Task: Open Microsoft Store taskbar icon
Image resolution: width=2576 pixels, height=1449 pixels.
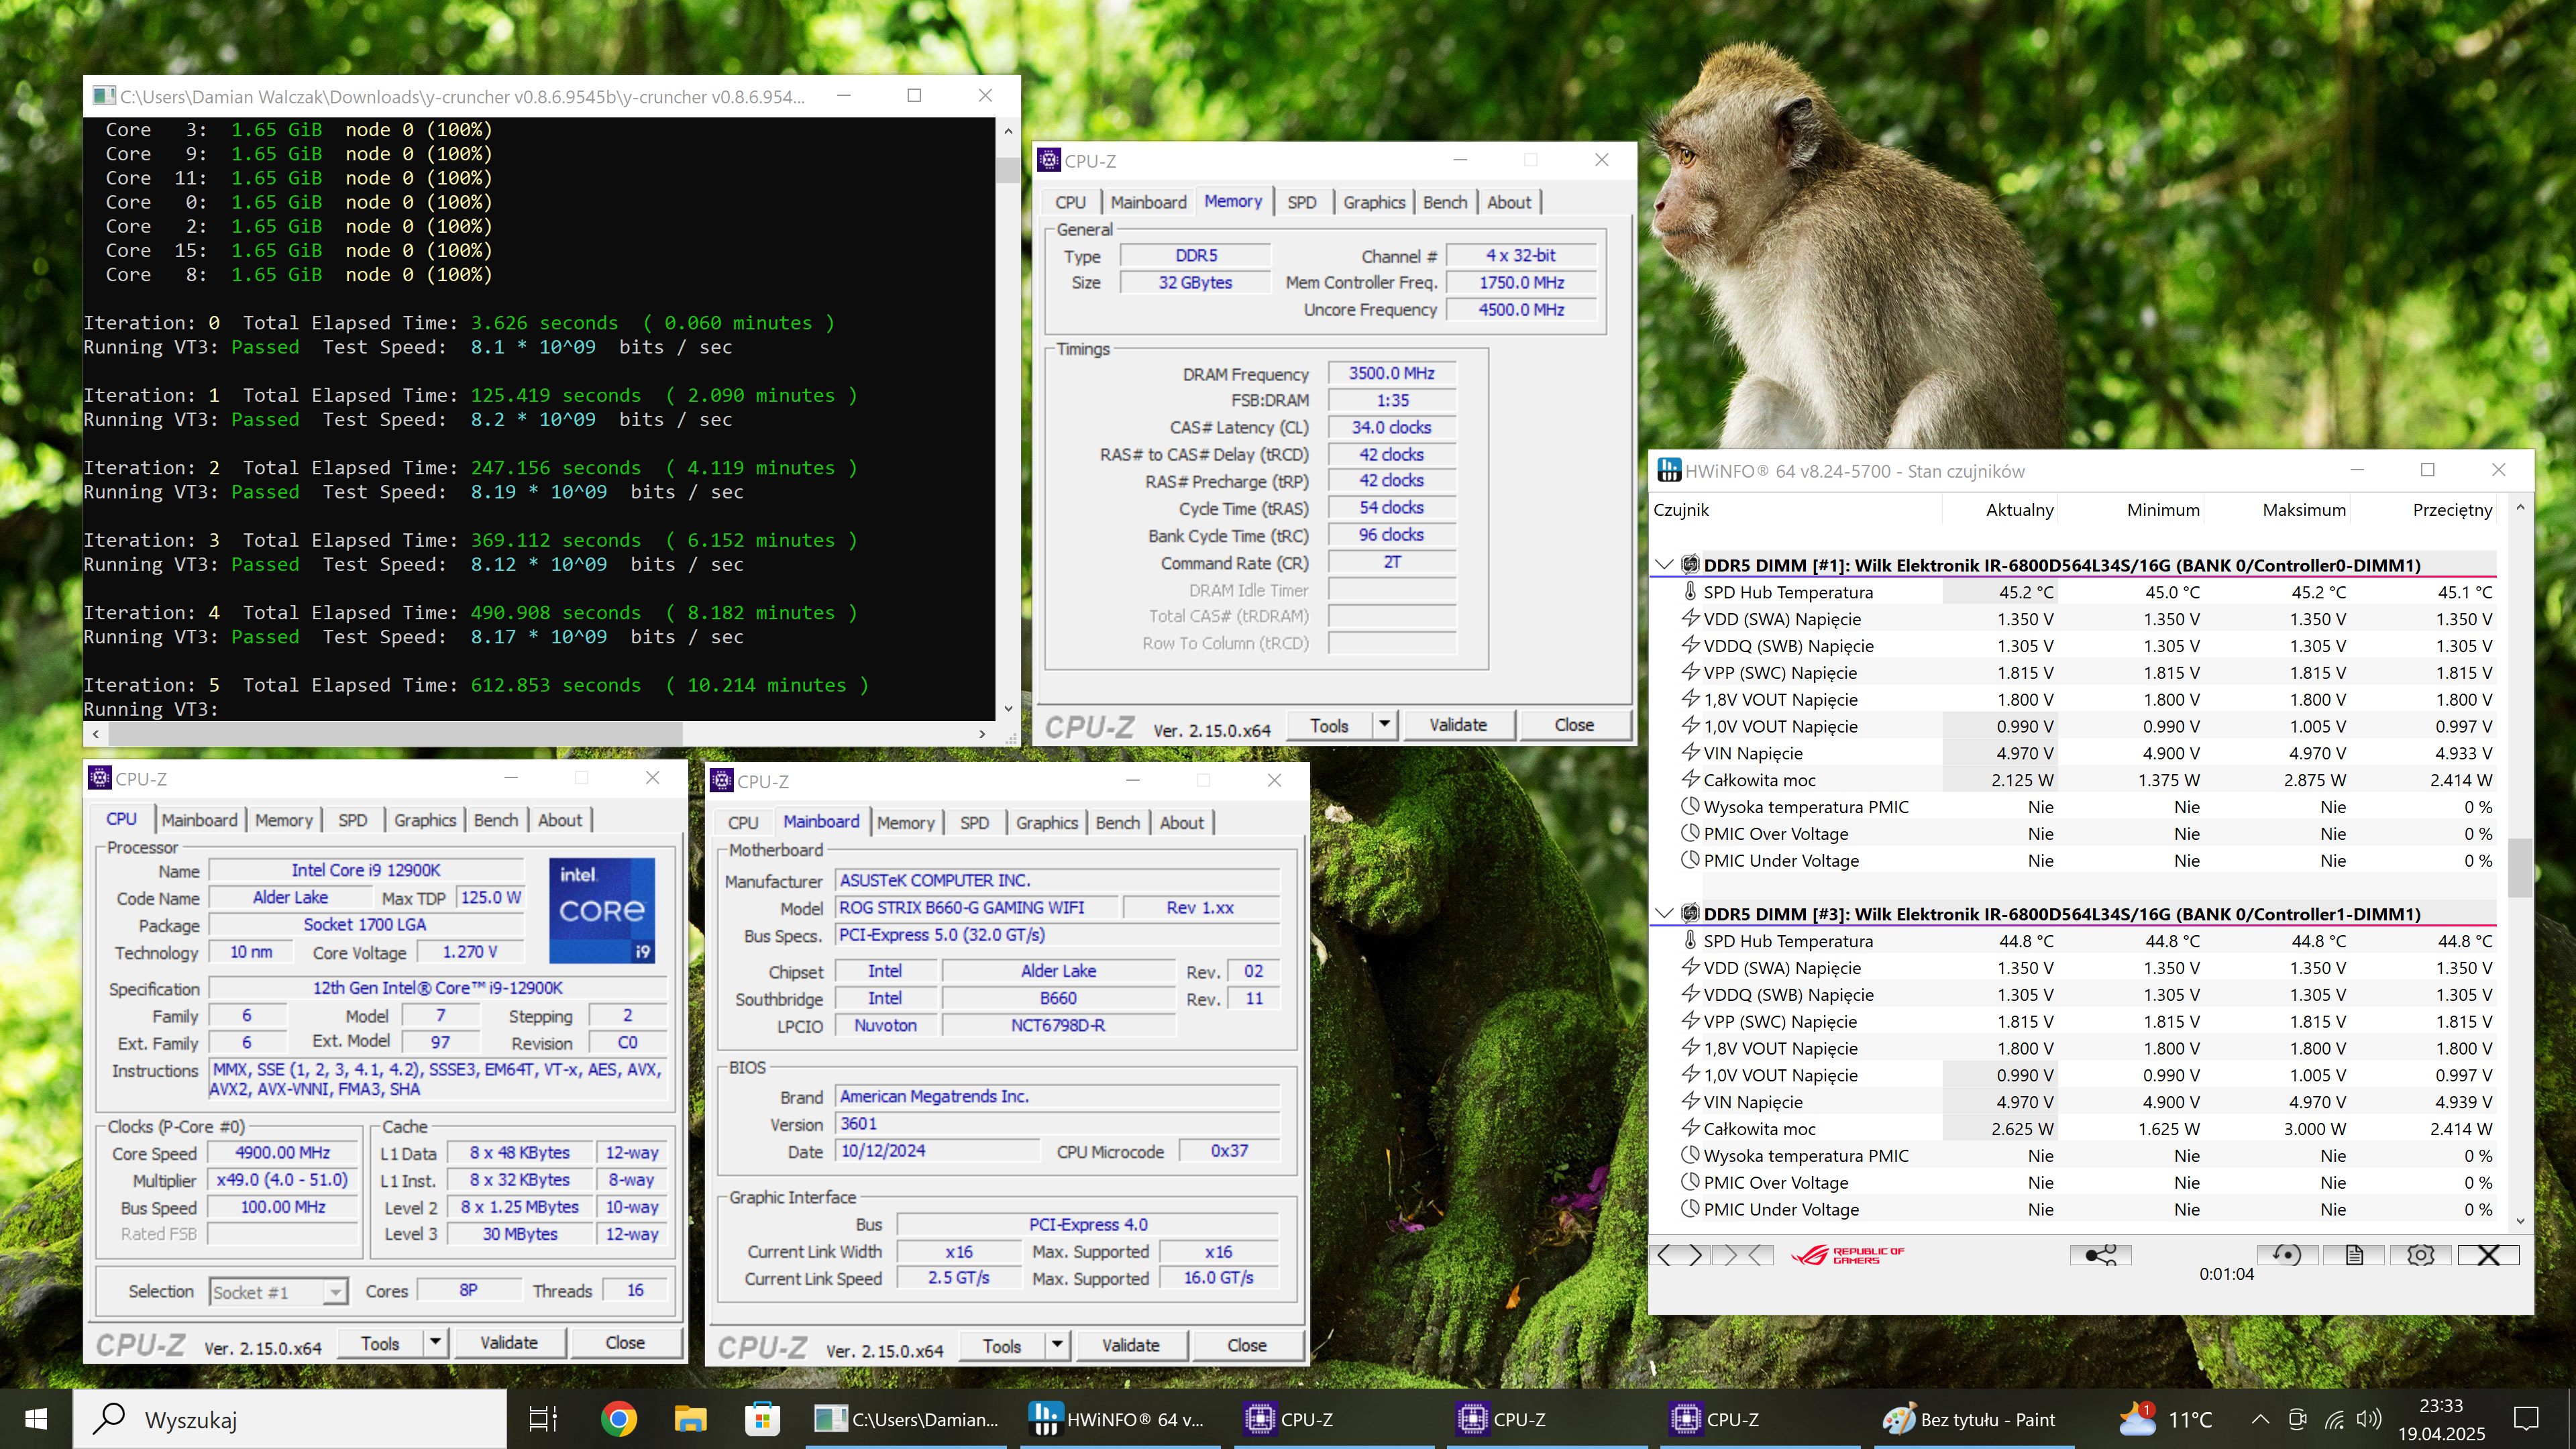Action: coord(762,1419)
